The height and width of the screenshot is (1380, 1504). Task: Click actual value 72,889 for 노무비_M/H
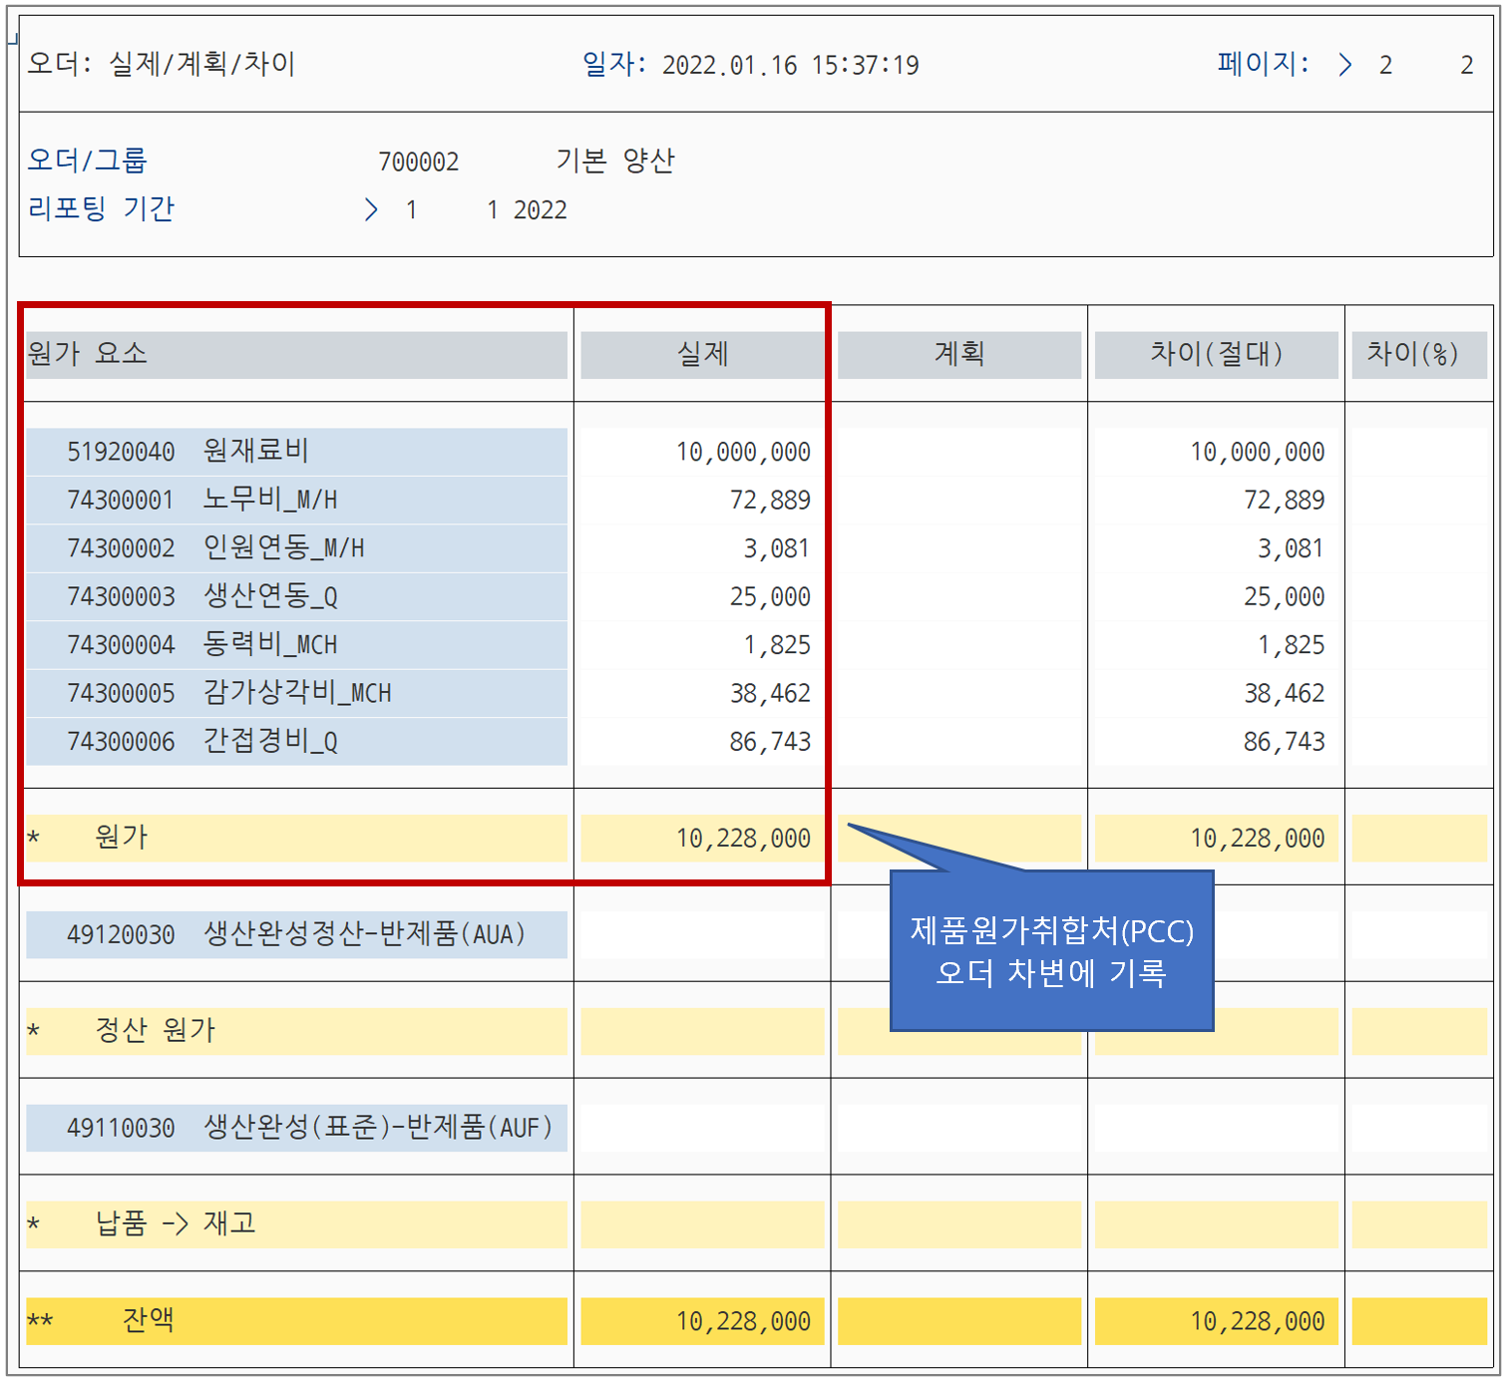point(770,500)
